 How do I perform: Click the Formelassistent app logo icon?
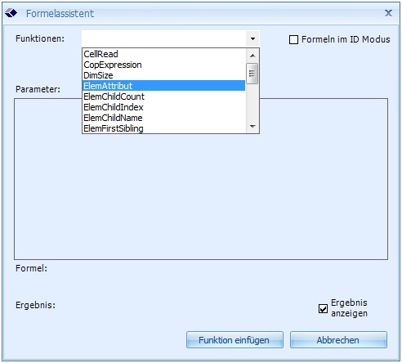11,13
